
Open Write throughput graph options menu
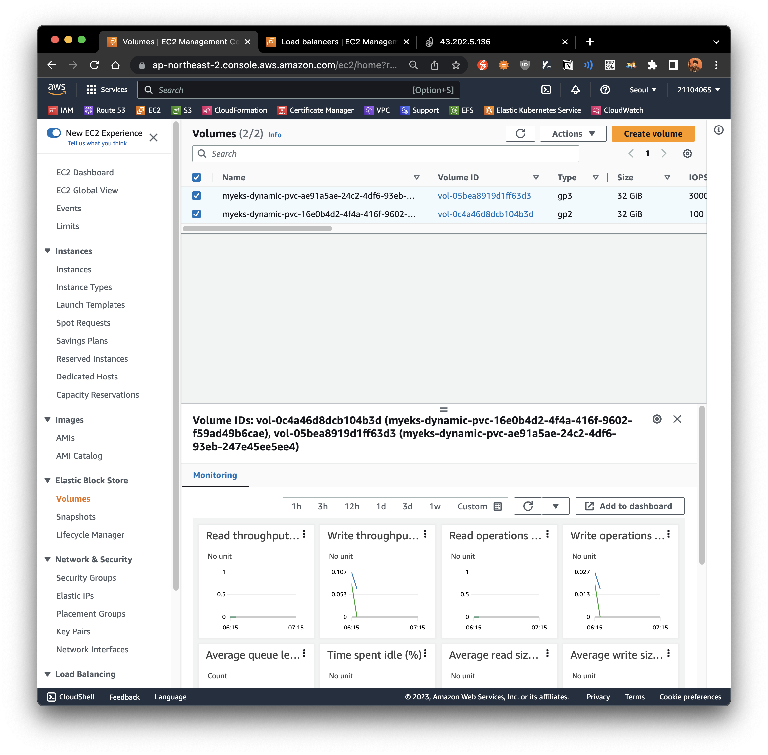tap(425, 534)
